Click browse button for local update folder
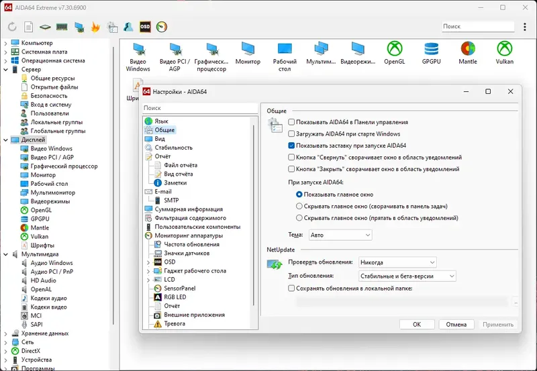This screenshot has height=371, width=537. click(516, 302)
